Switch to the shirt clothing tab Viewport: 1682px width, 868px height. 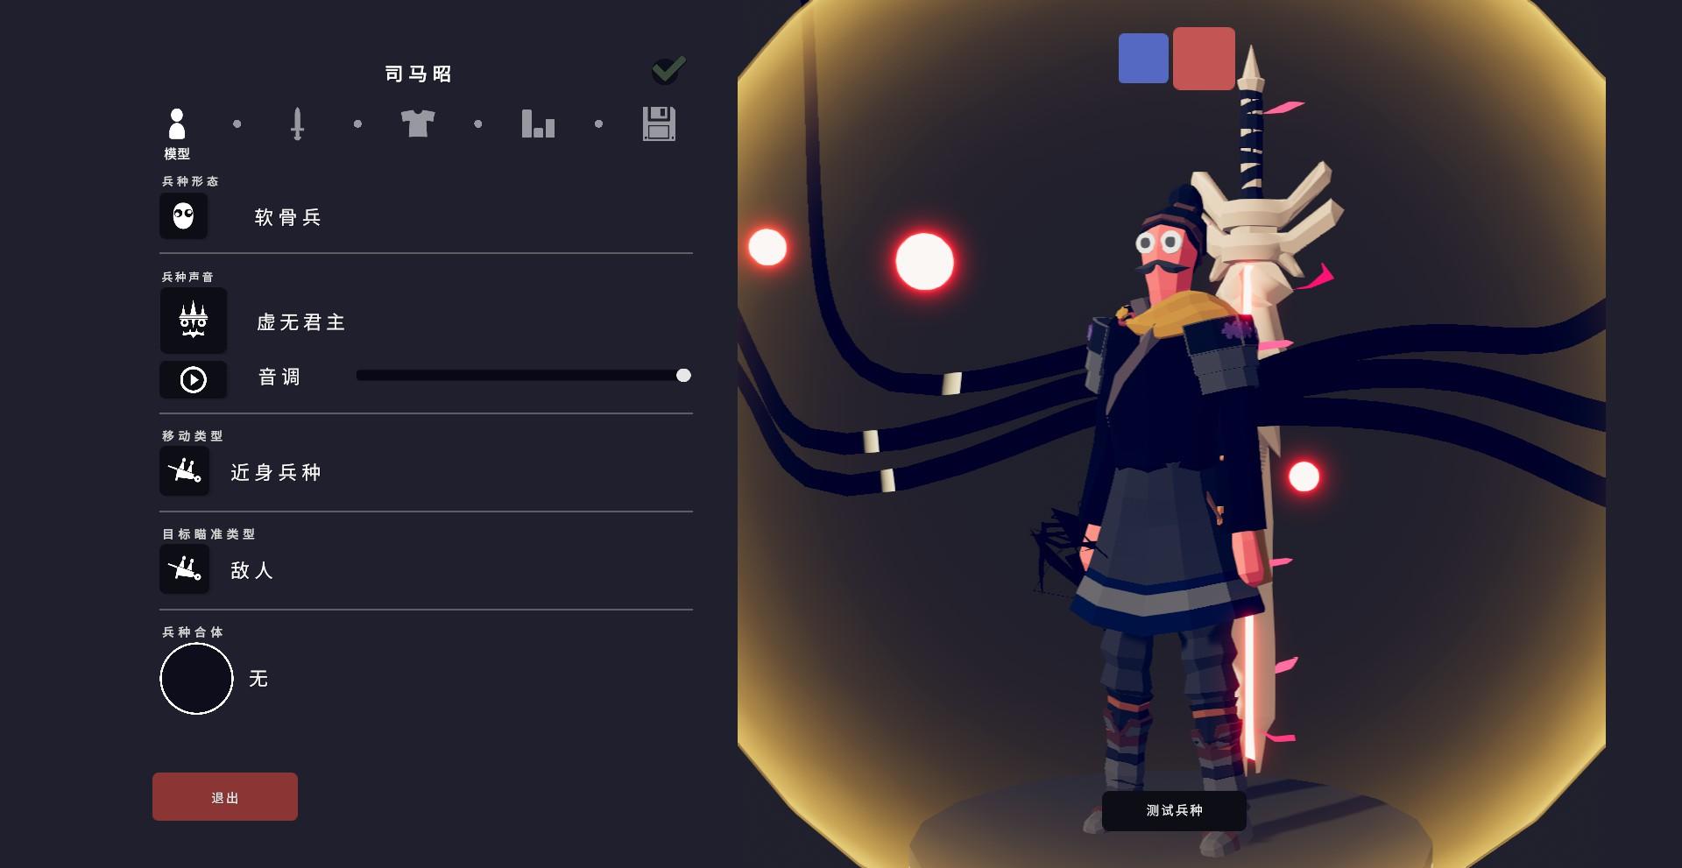point(418,123)
